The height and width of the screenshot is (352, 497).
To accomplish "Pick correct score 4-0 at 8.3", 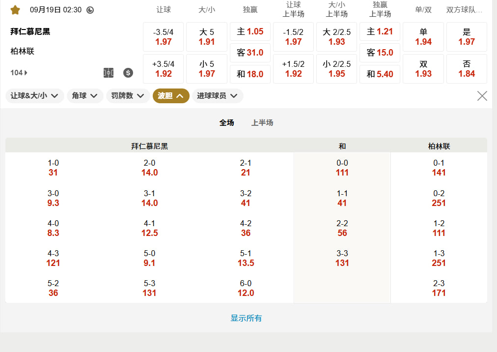I will coord(53,228).
